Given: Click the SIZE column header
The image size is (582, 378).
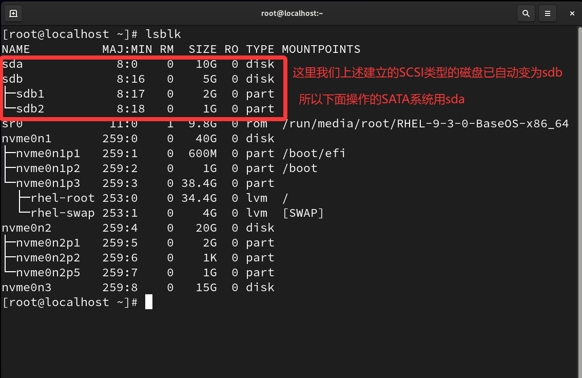Looking at the screenshot, I should (x=203, y=49).
